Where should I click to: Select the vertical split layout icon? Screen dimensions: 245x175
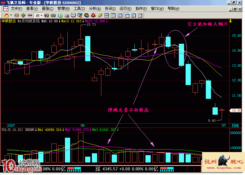click(x=113, y=16)
